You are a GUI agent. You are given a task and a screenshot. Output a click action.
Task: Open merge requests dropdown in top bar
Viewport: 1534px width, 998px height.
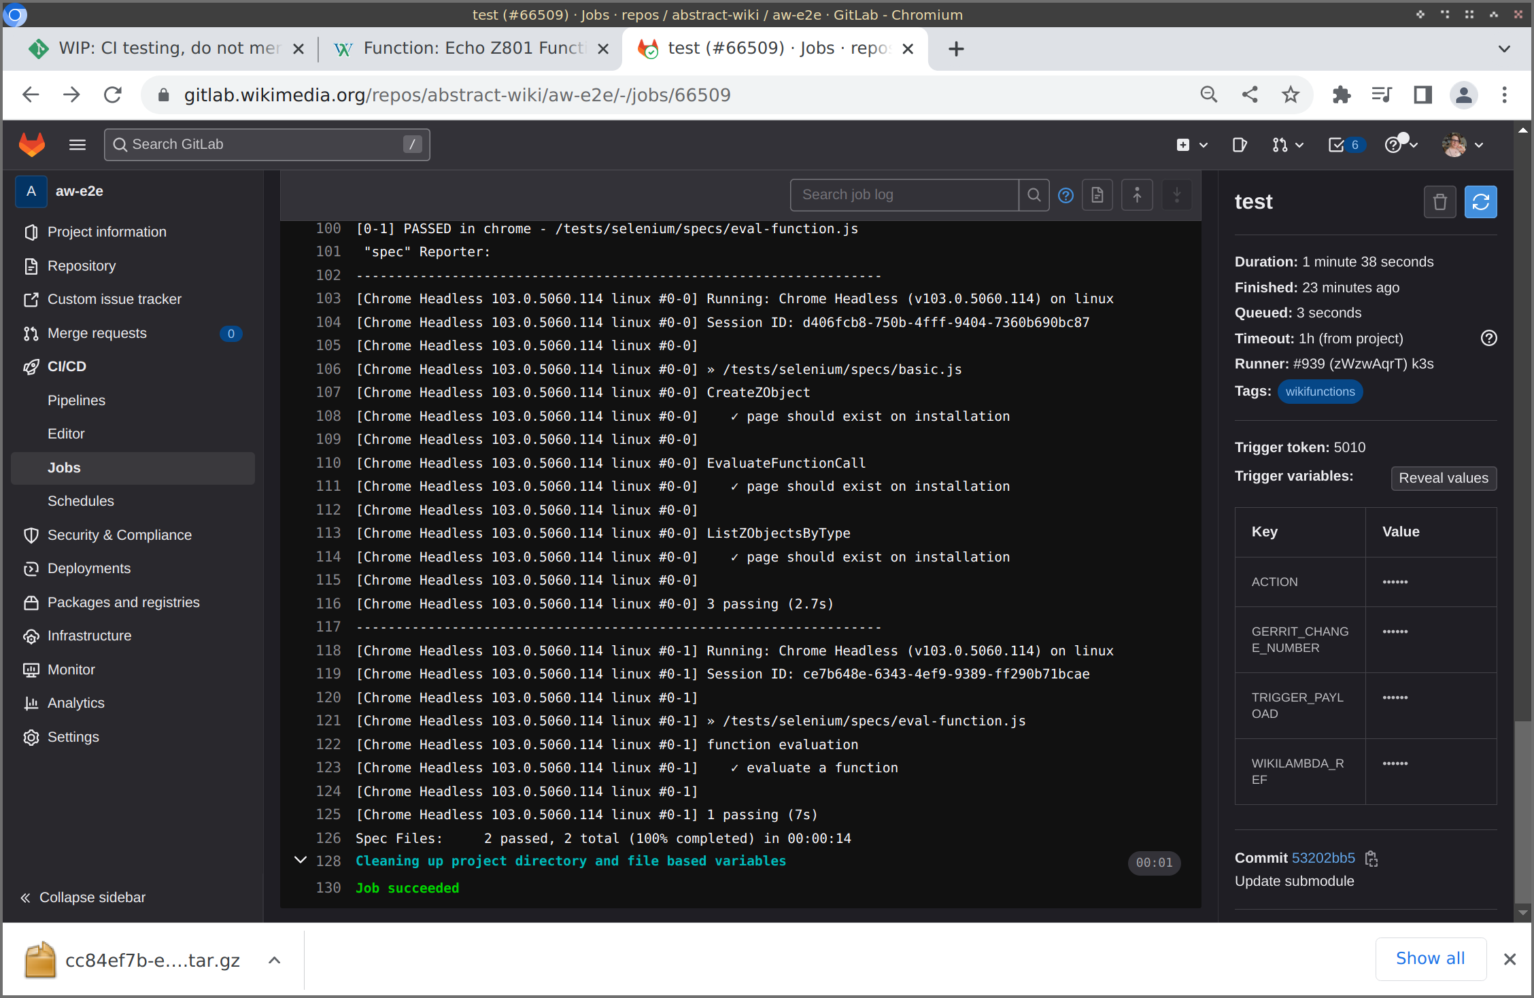pyautogui.click(x=1287, y=145)
